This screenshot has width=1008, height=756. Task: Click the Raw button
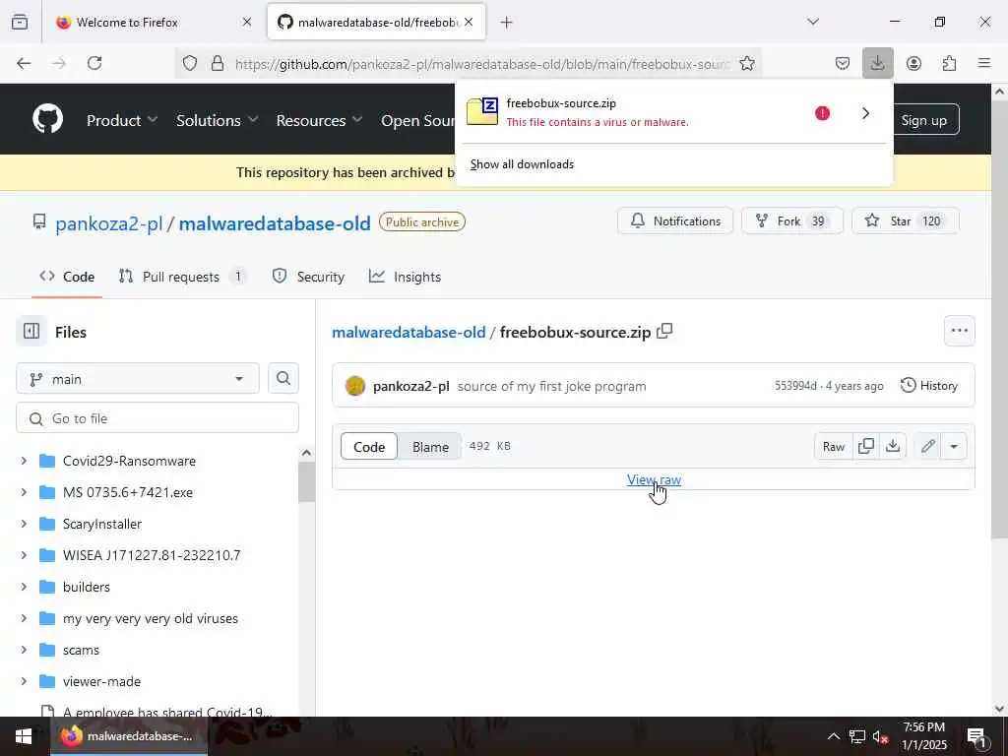(x=834, y=446)
